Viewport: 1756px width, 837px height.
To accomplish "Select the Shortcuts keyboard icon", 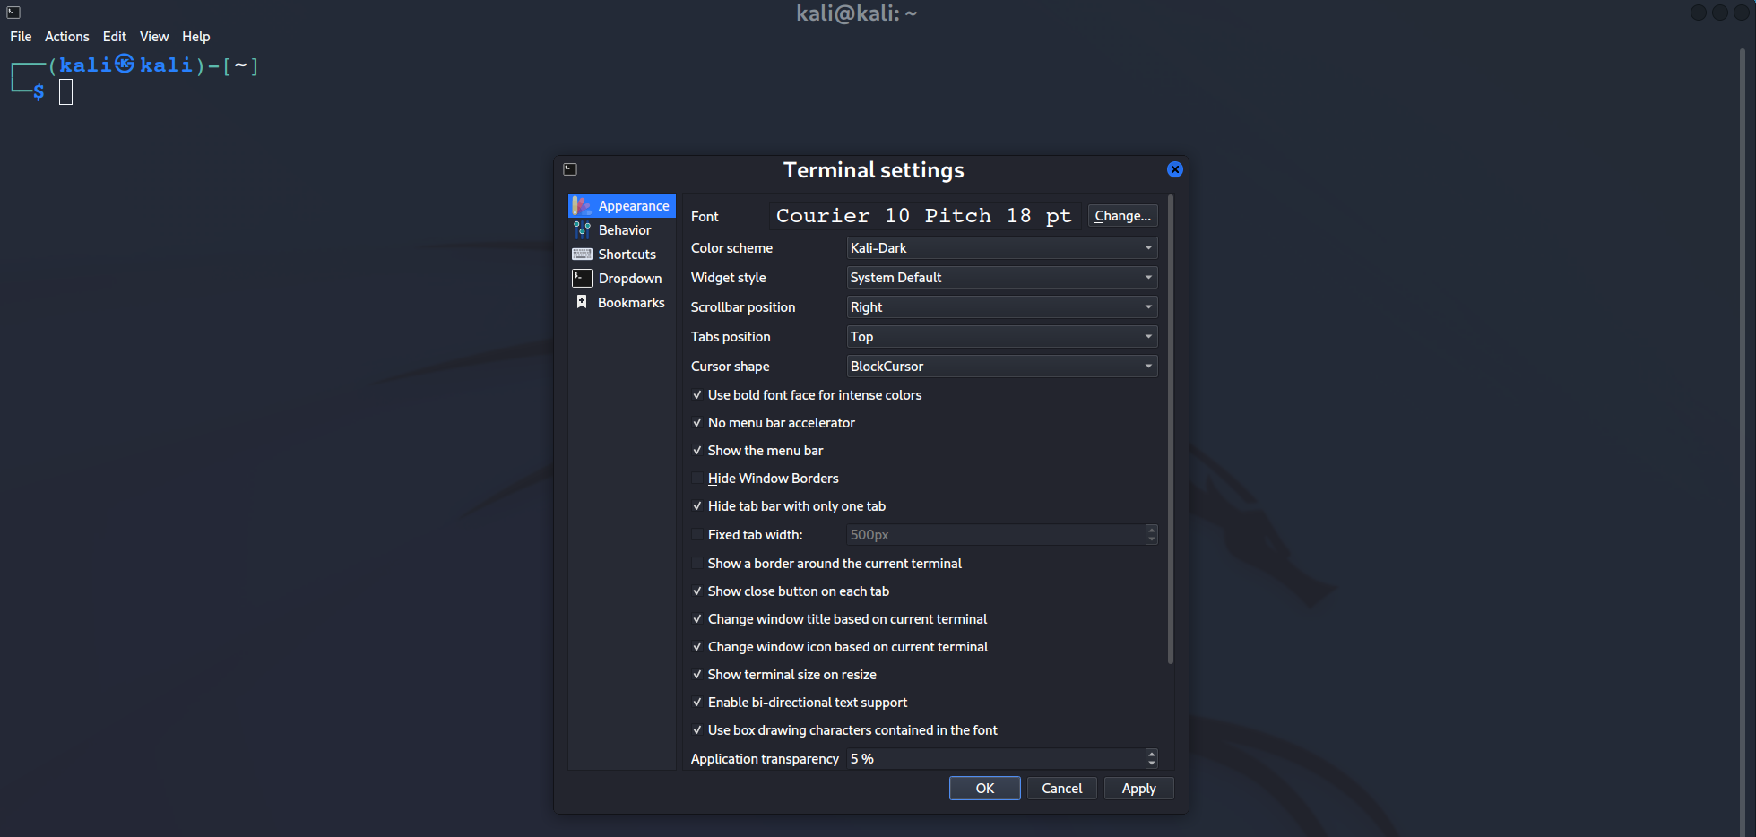I will [582, 255].
